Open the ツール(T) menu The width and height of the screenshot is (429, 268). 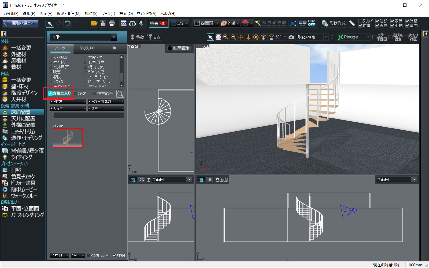108,14
